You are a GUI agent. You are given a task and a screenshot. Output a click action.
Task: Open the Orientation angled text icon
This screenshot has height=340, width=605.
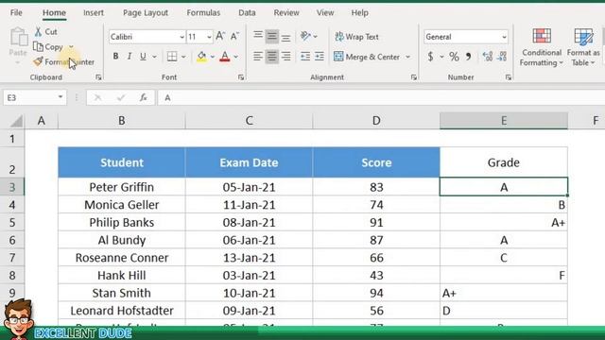pos(305,36)
